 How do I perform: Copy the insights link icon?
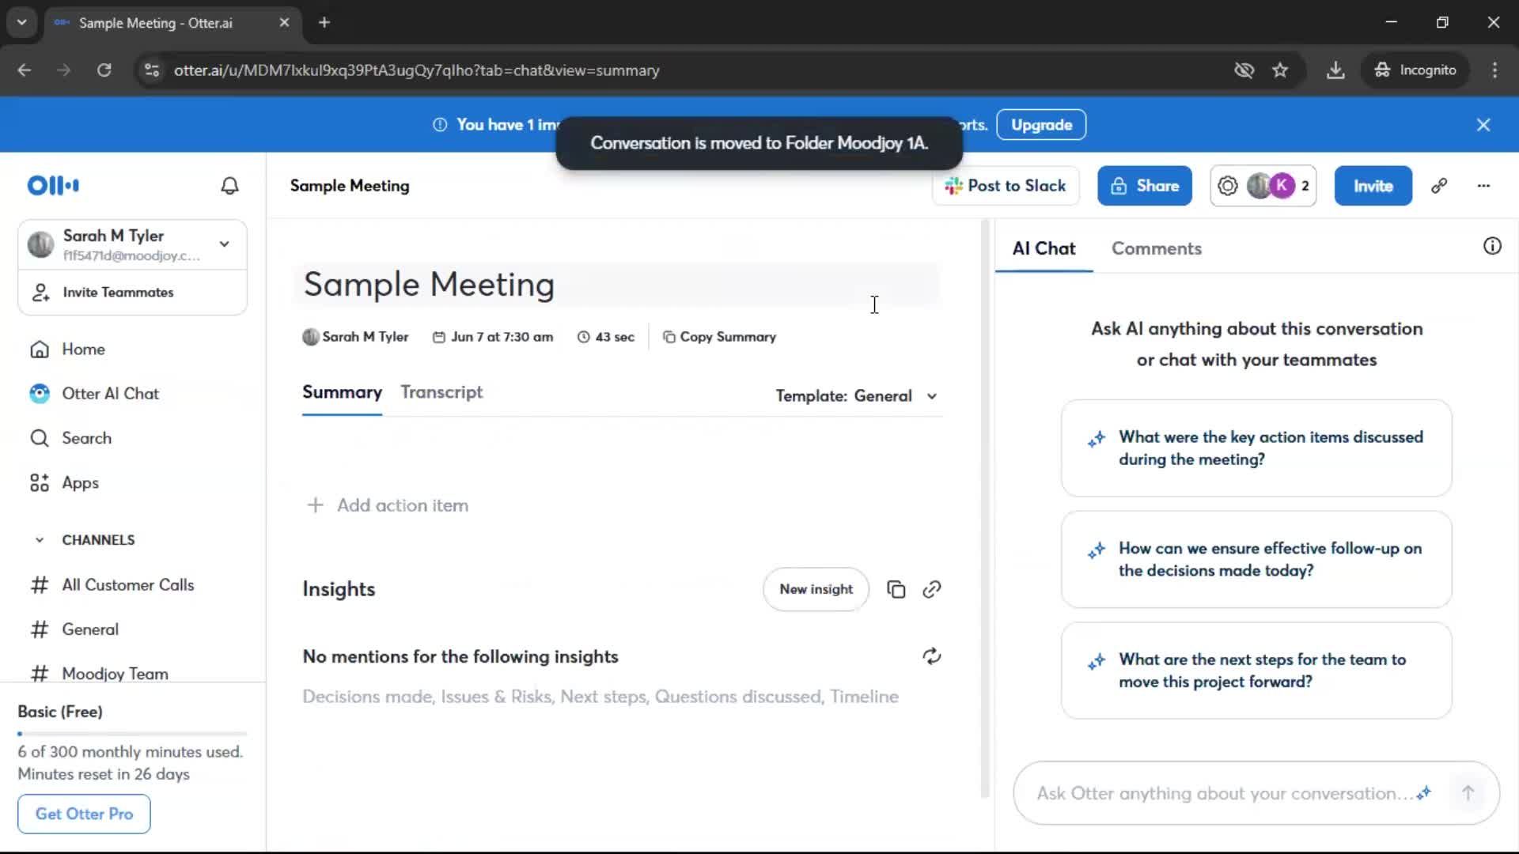click(931, 590)
